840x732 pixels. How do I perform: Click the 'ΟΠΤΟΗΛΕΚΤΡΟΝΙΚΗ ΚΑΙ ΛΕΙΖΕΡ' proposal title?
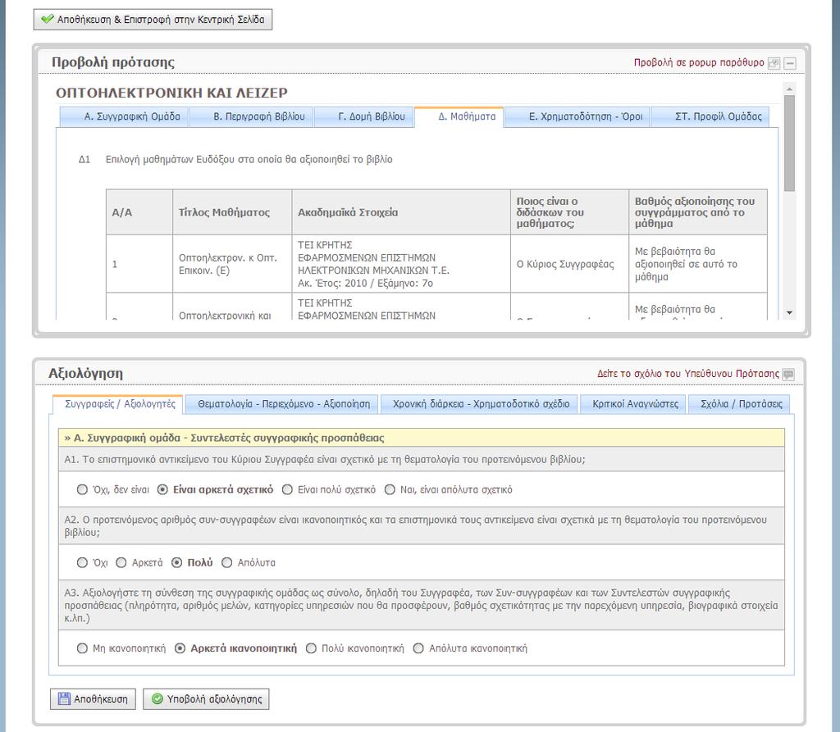[171, 93]
